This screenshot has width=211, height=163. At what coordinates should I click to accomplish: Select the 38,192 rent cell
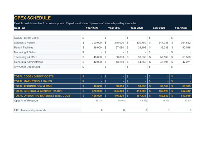[136, 47]
